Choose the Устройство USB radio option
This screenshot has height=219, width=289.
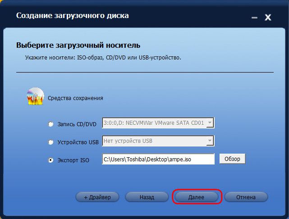50,142
